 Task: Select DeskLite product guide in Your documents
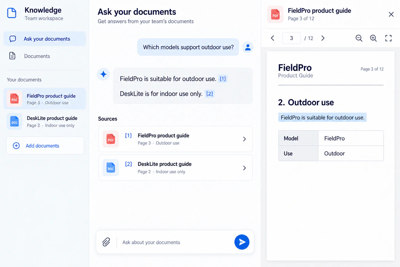point(45,121)
